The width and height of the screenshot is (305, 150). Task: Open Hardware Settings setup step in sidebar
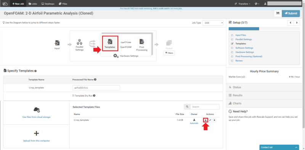[245, 52]
